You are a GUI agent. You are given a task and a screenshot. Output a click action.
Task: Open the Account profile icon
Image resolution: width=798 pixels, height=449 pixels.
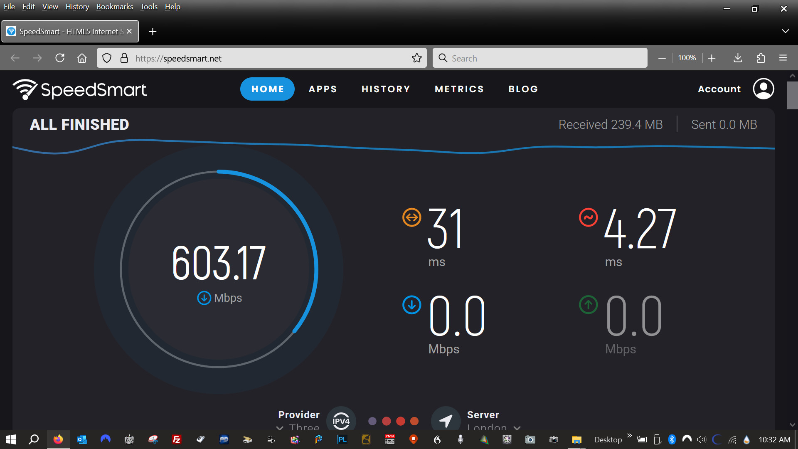(x=763, y=89)
